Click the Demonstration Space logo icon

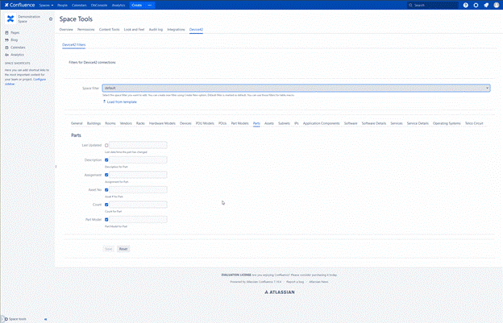pos(10,19)
